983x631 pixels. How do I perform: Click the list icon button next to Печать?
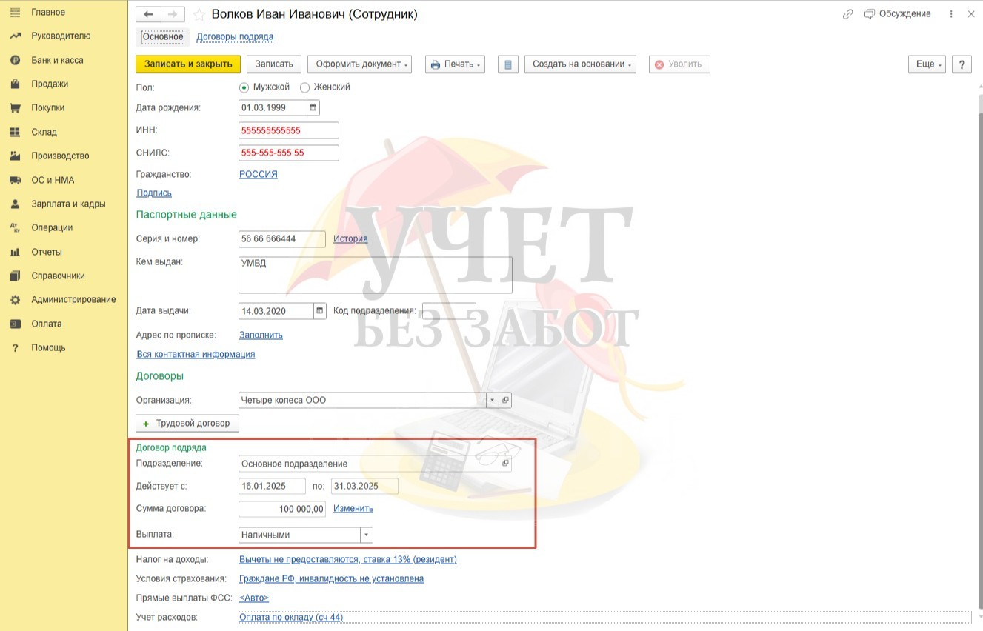click(x=507, y=64)
